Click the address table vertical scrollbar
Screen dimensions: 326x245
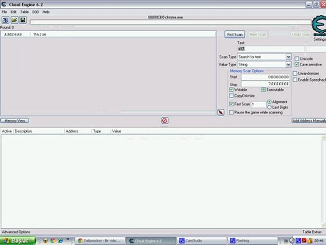324,181
